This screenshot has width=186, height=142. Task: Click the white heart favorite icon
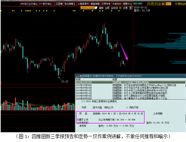[96, 8]
